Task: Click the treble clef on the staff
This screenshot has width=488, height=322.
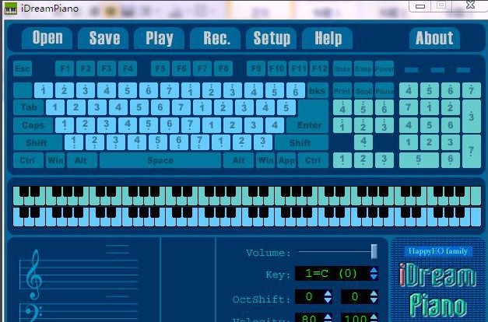Action: click(33, 276)
